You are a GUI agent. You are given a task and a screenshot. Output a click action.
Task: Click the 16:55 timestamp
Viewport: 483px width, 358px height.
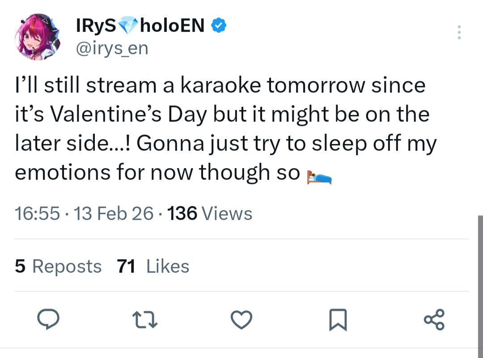(x=37, y=214)
